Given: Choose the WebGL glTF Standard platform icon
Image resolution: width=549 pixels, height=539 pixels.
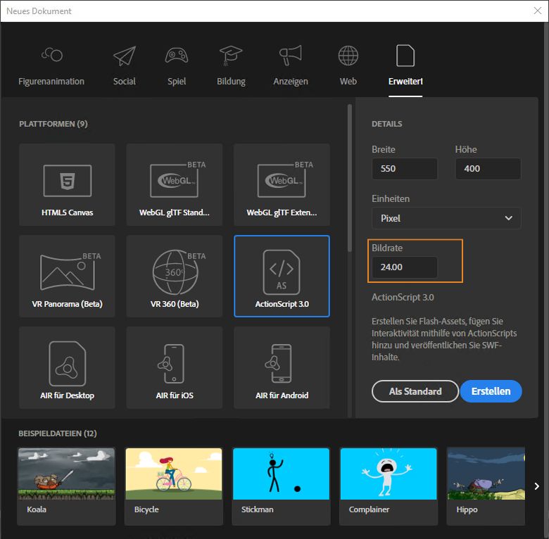Looking at the screenshot, I should point(177,180).
